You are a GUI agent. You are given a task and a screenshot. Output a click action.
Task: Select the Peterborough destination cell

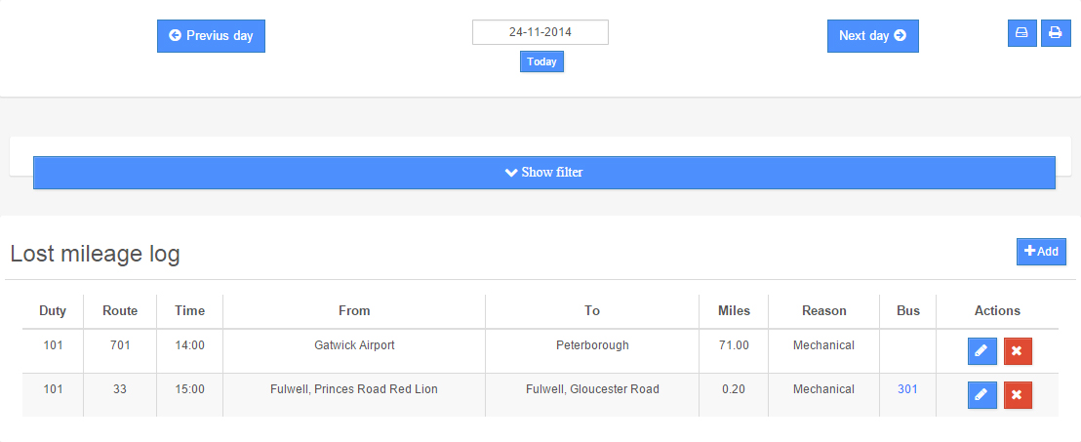coord(592,345)
